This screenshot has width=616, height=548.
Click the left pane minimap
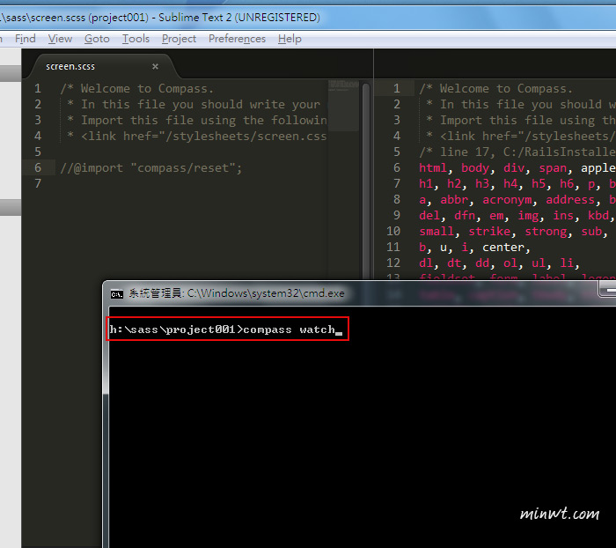pos(343,107)
